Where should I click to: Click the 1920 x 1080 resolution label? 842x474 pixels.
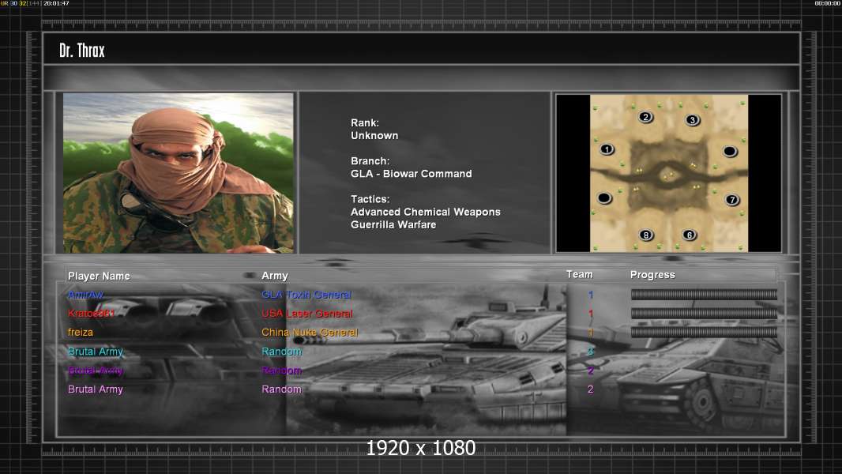420,448
